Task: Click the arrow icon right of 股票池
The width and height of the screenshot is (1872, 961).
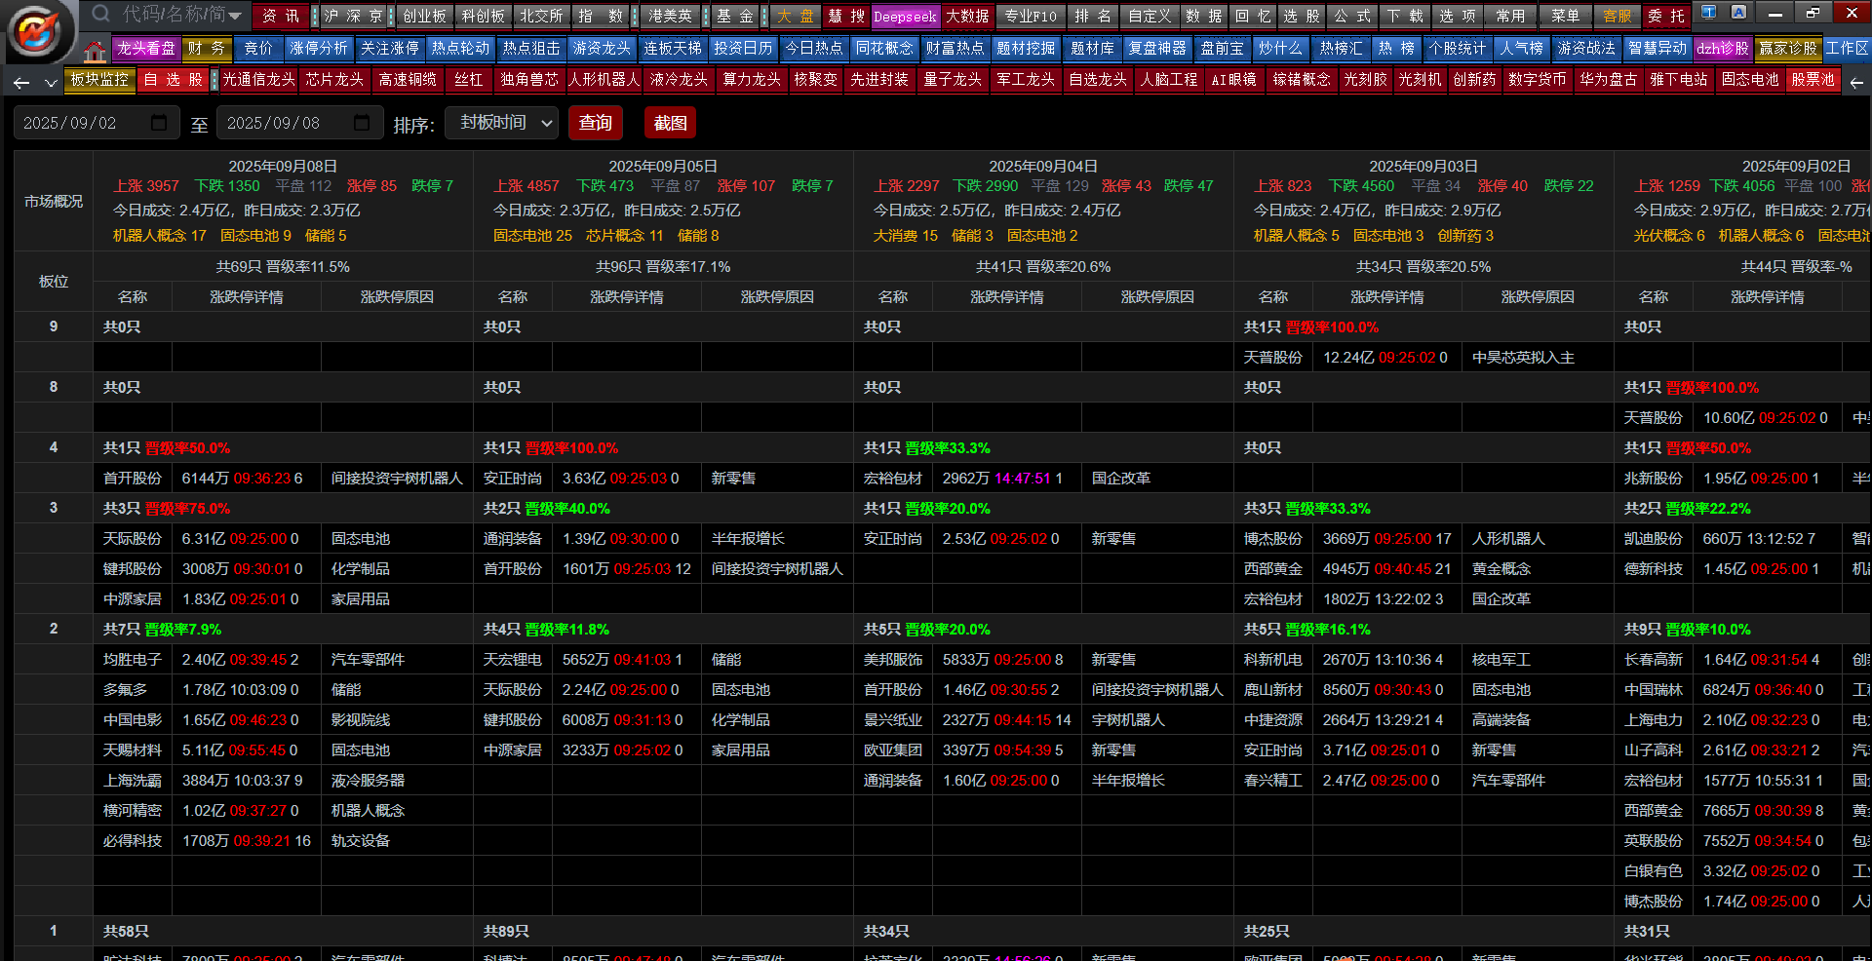Action: 1856,83
